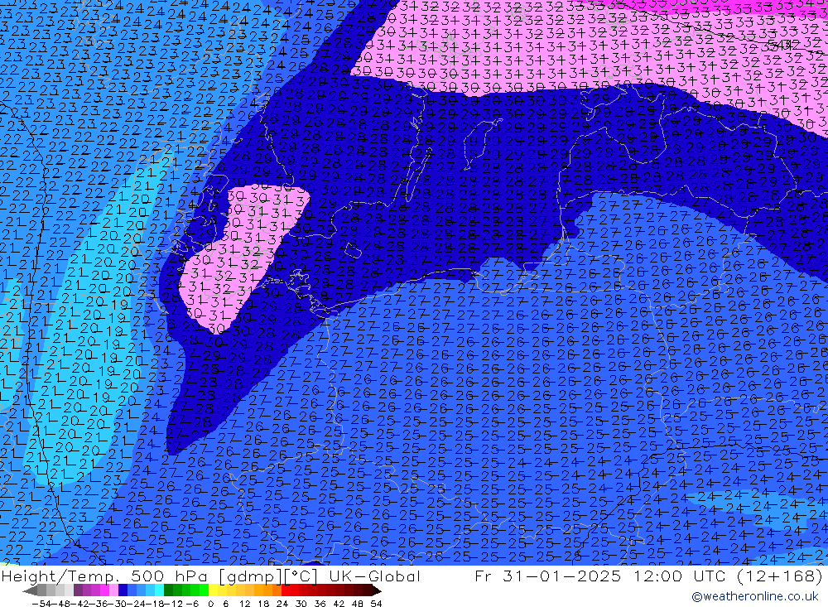This screenshot has height=607, width=828.
Task: Click the '12:00 UTC' time text
Action: tap(681, 576)
